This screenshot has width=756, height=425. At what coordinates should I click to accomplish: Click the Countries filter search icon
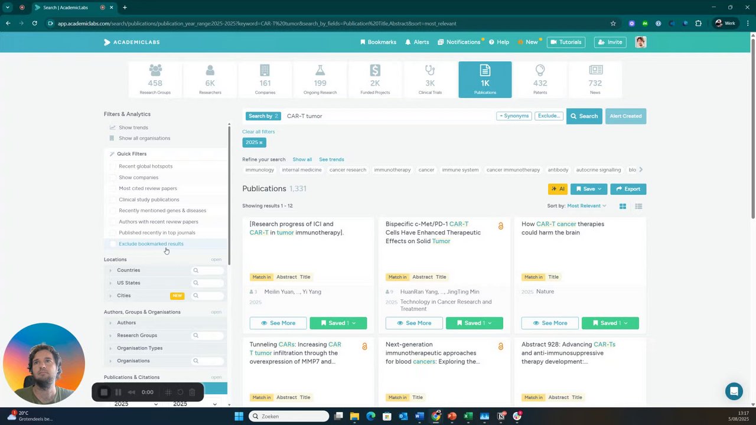tap(195, 270)
